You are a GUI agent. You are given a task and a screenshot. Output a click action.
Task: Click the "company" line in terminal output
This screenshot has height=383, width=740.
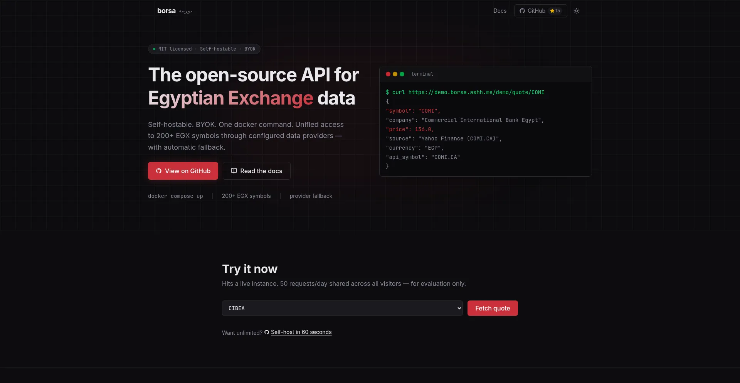(465, 120)
